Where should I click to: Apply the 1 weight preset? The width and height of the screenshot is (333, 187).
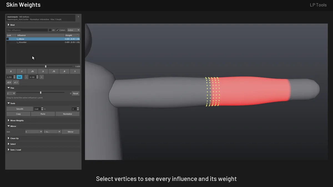coord(75,71)
